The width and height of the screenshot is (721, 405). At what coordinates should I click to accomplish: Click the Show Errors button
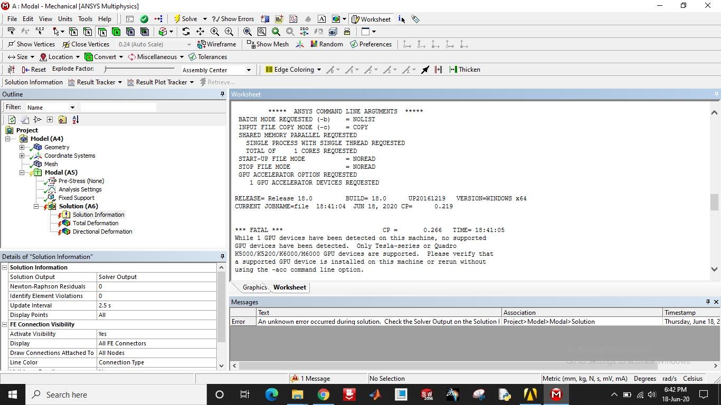tap(232, 19)
